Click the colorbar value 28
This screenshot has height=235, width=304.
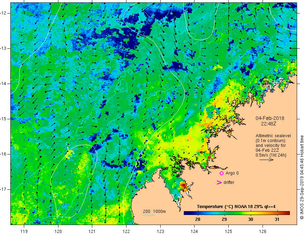coord(198,219)
